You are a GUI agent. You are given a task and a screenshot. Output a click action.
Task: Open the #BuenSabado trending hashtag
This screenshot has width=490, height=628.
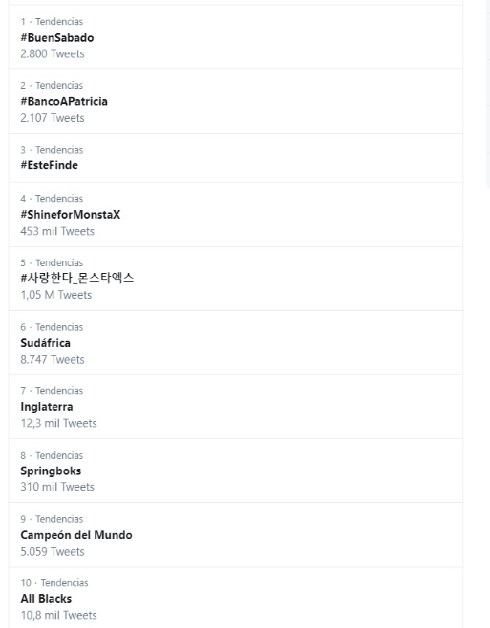(x=57, y=38)
